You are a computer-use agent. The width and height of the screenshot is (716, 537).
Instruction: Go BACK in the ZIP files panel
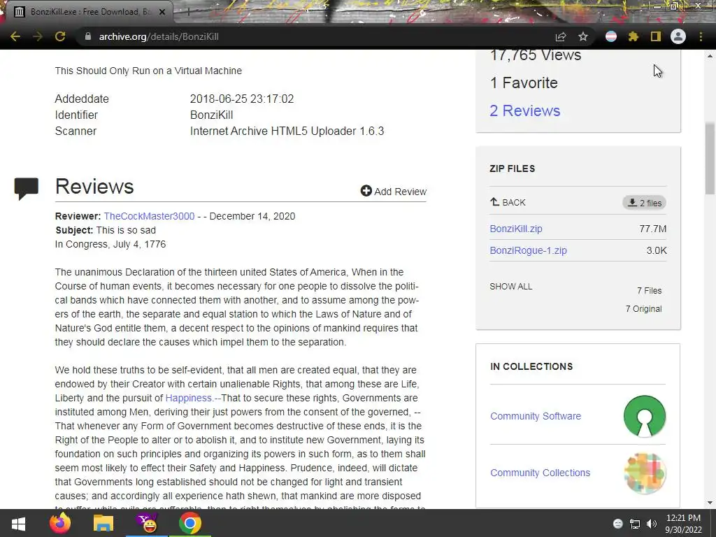[x=508, y=202]
